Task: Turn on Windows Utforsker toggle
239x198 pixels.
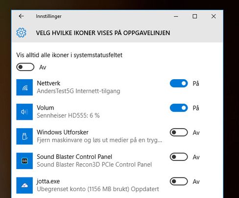Action: pos(179,132)
